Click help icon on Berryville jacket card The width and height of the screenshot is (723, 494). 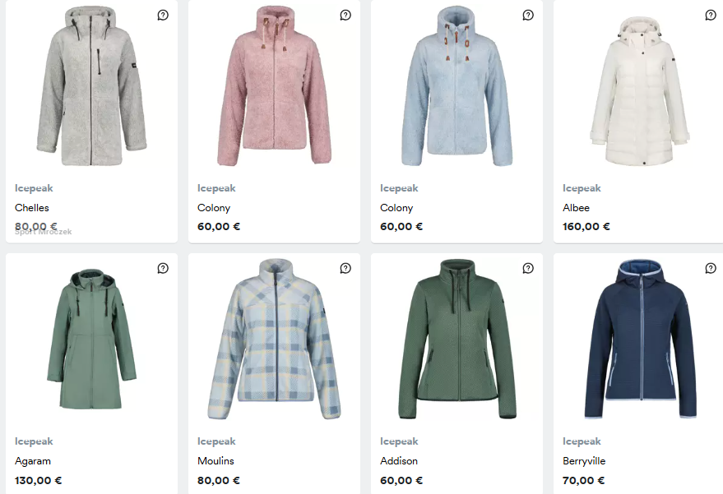[711, 268]
